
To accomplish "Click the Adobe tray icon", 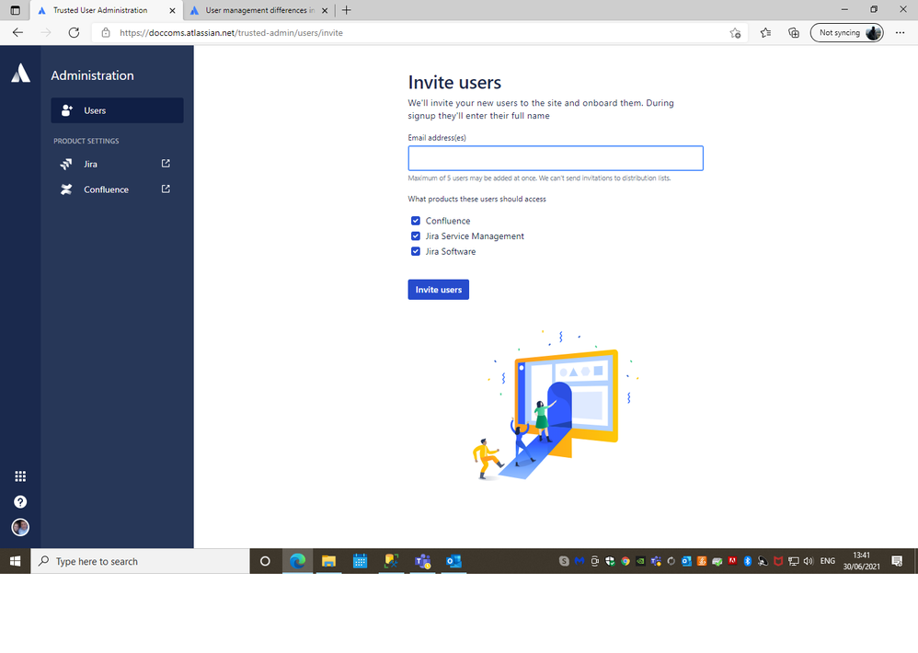I will coord(732,561).
